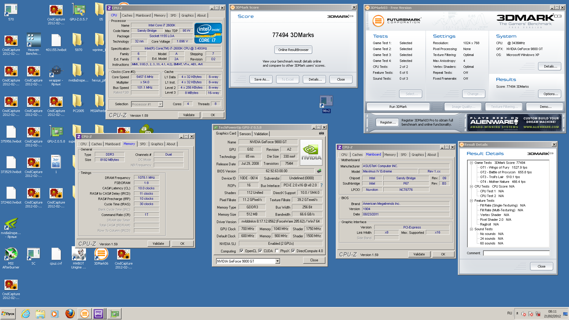The image size is (569, 320).
Task: Click Run 3DMark button
Action: 398,107
